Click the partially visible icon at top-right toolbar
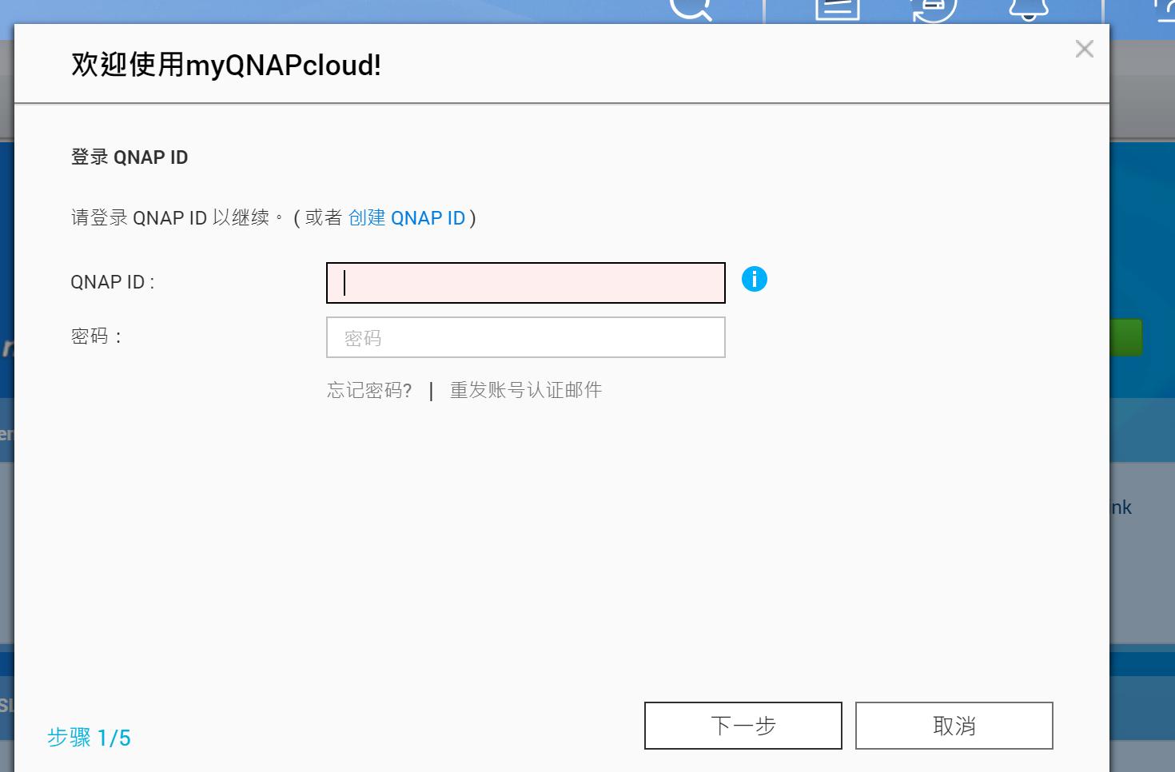 1167,10
